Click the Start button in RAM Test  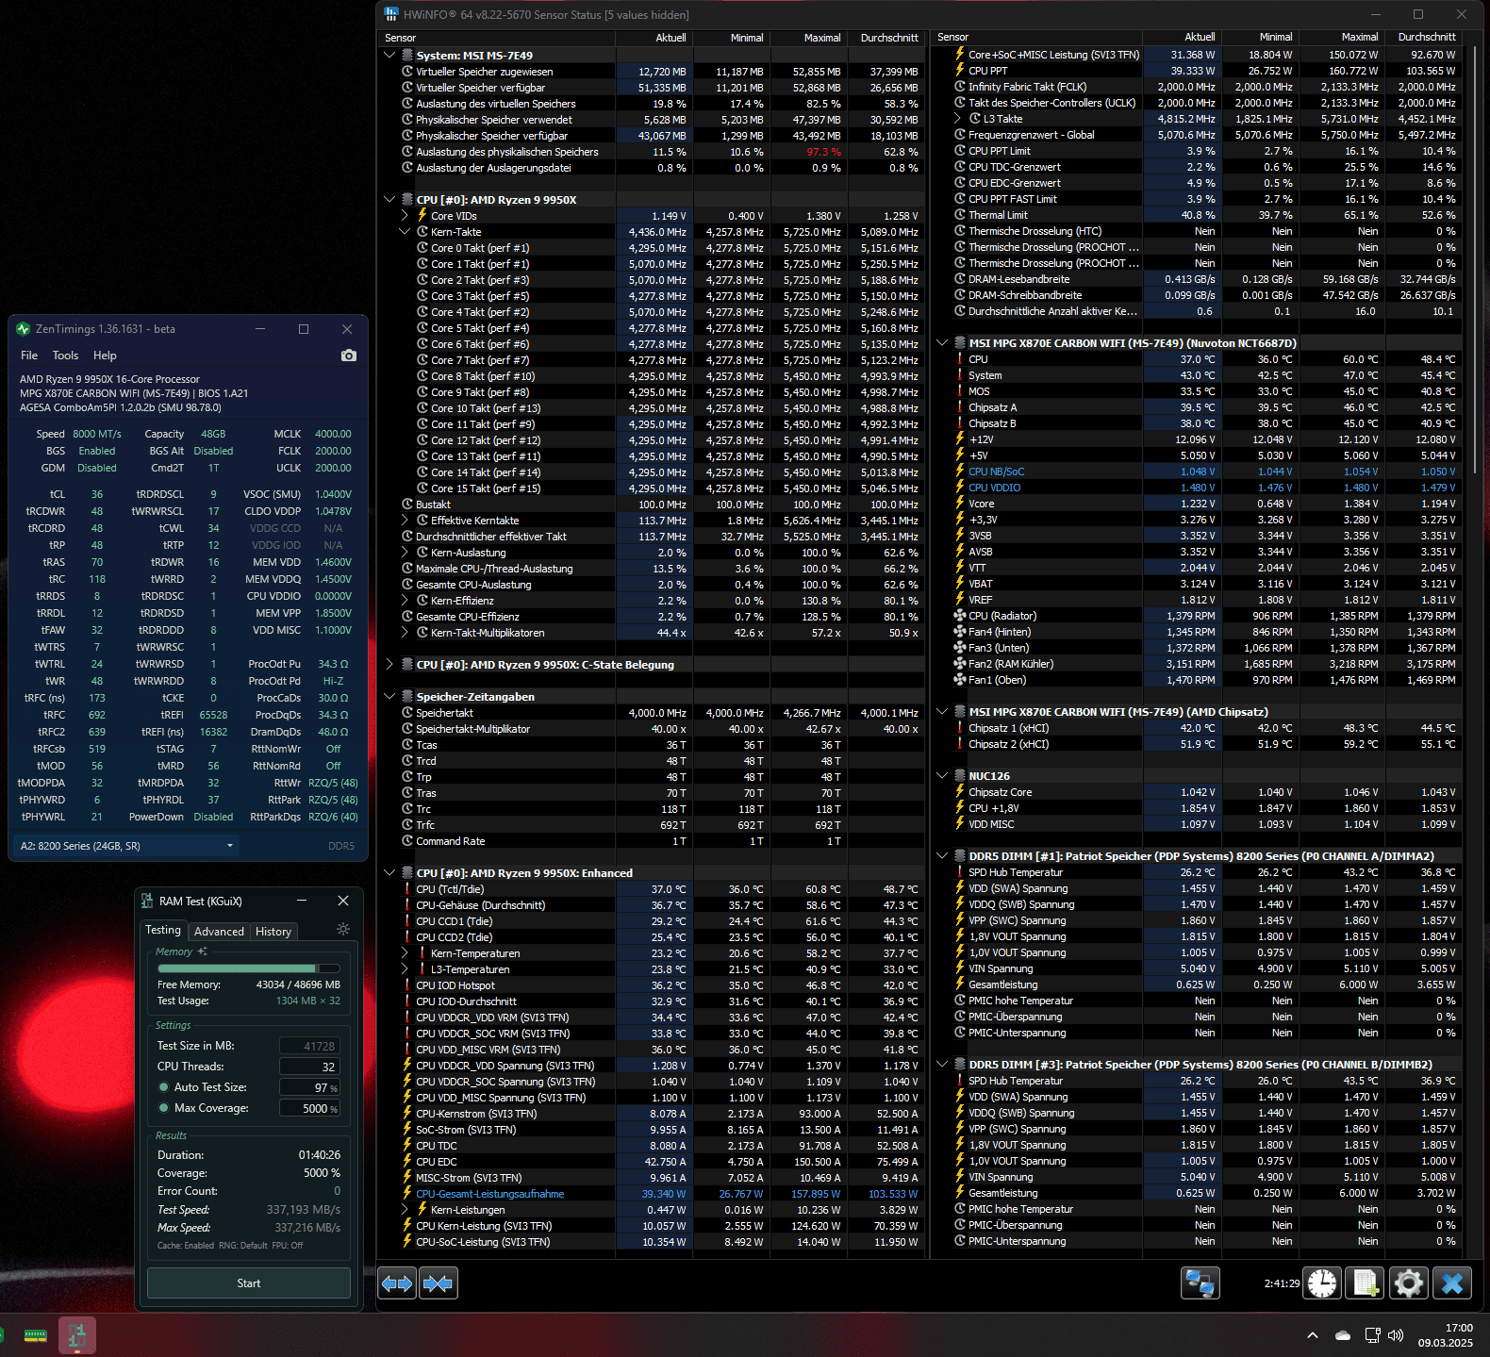tap(249, 1283)
